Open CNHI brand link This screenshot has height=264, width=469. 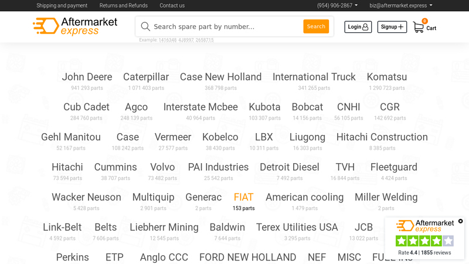348,107
